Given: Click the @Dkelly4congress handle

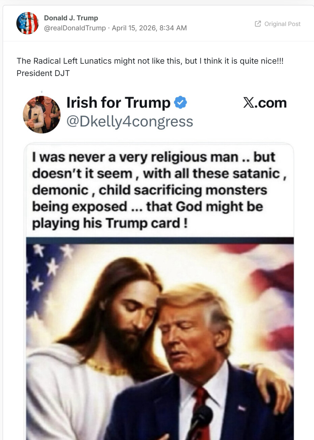Looking at the screenshot, I should coord(130,122).
